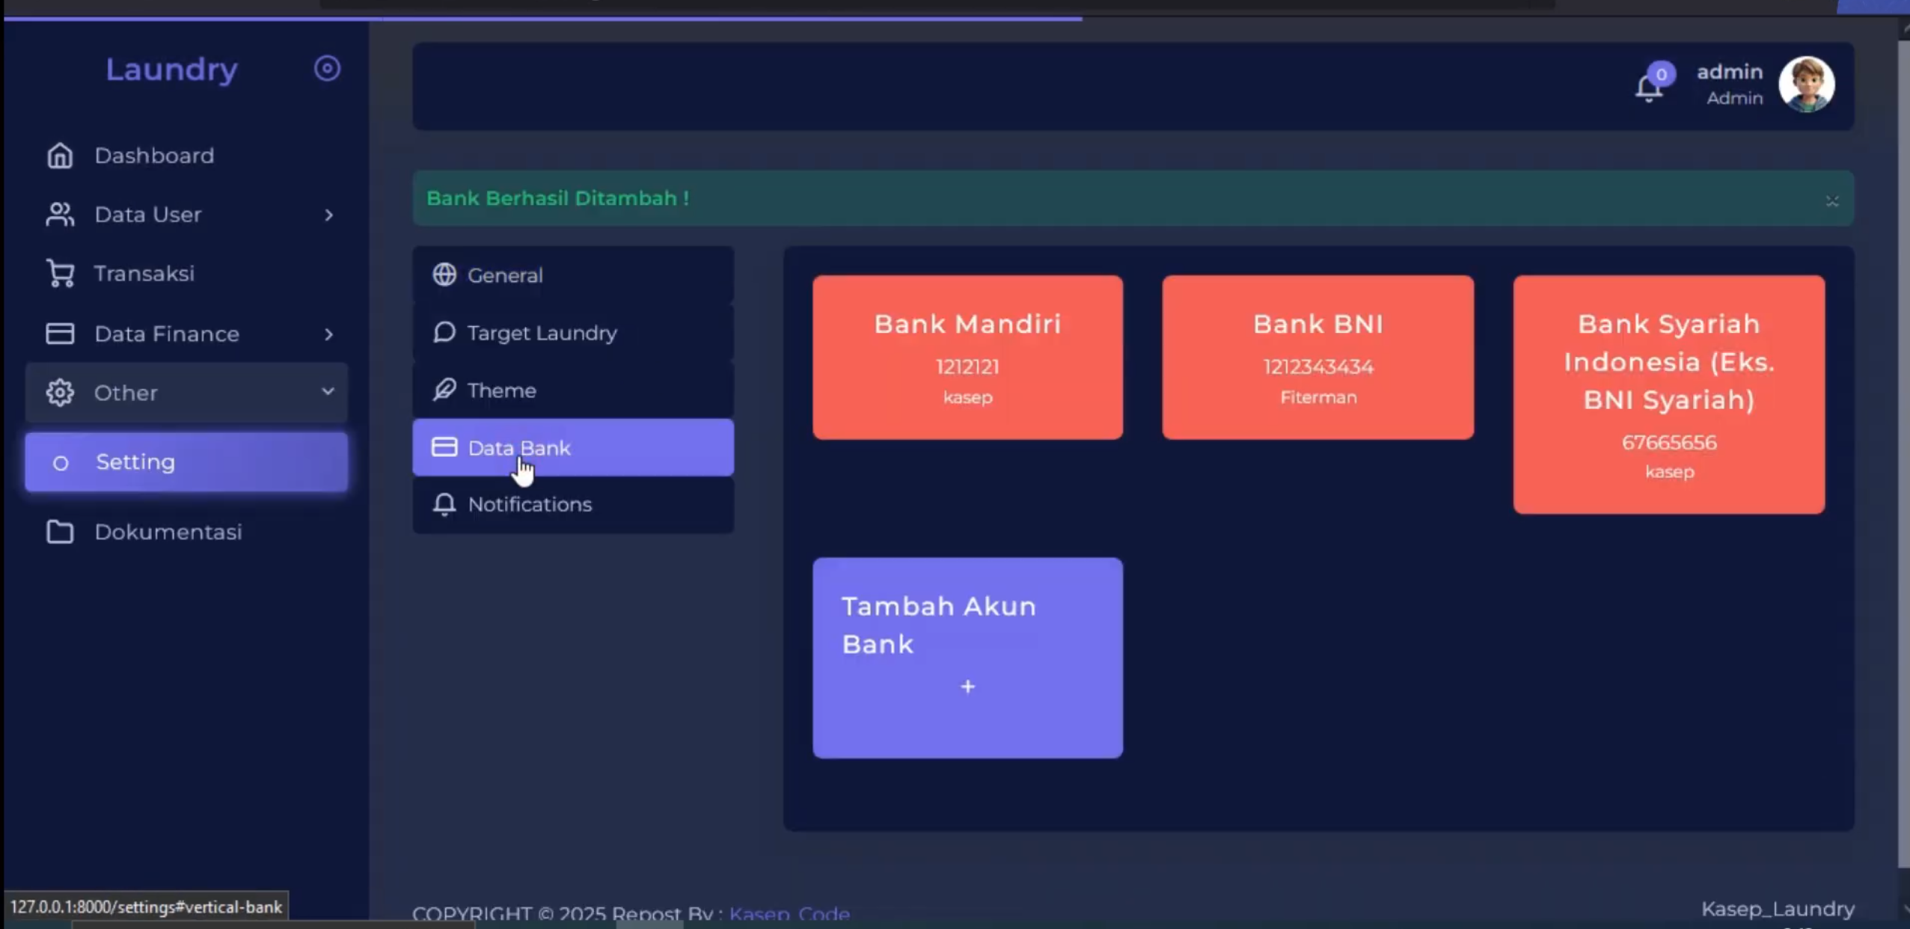Click account number 1212343434

click(x=1317, y=367)
